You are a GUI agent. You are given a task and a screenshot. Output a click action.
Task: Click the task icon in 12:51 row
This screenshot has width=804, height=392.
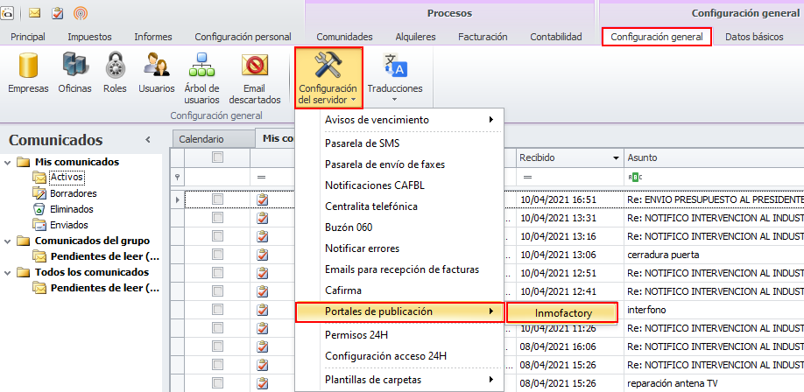click(x=263, y=273)
